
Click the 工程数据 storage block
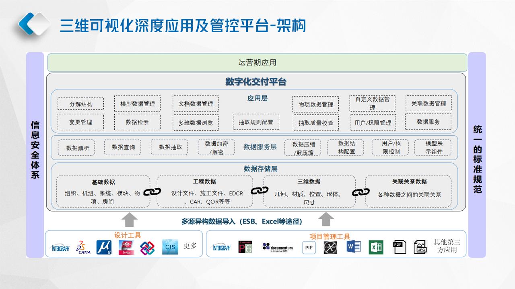[x=205, y=191]
